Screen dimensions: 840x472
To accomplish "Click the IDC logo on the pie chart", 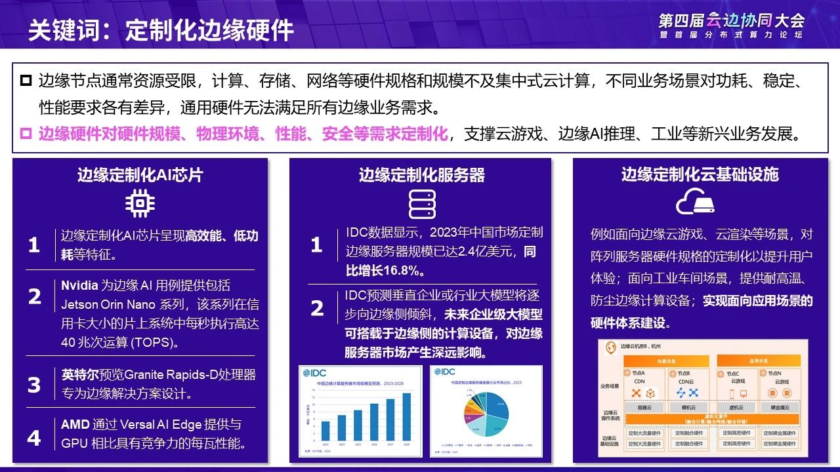I will [x=444, y=372].
